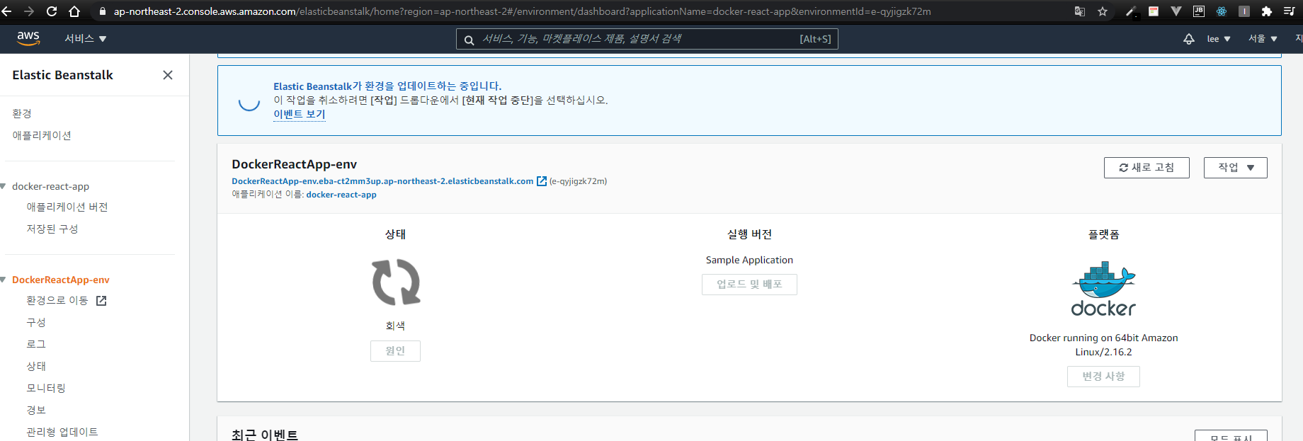Open the Chrome extensions puzzle icon
The width and height of the screenshot is (1303, 441).
[x=1267, y=11]
